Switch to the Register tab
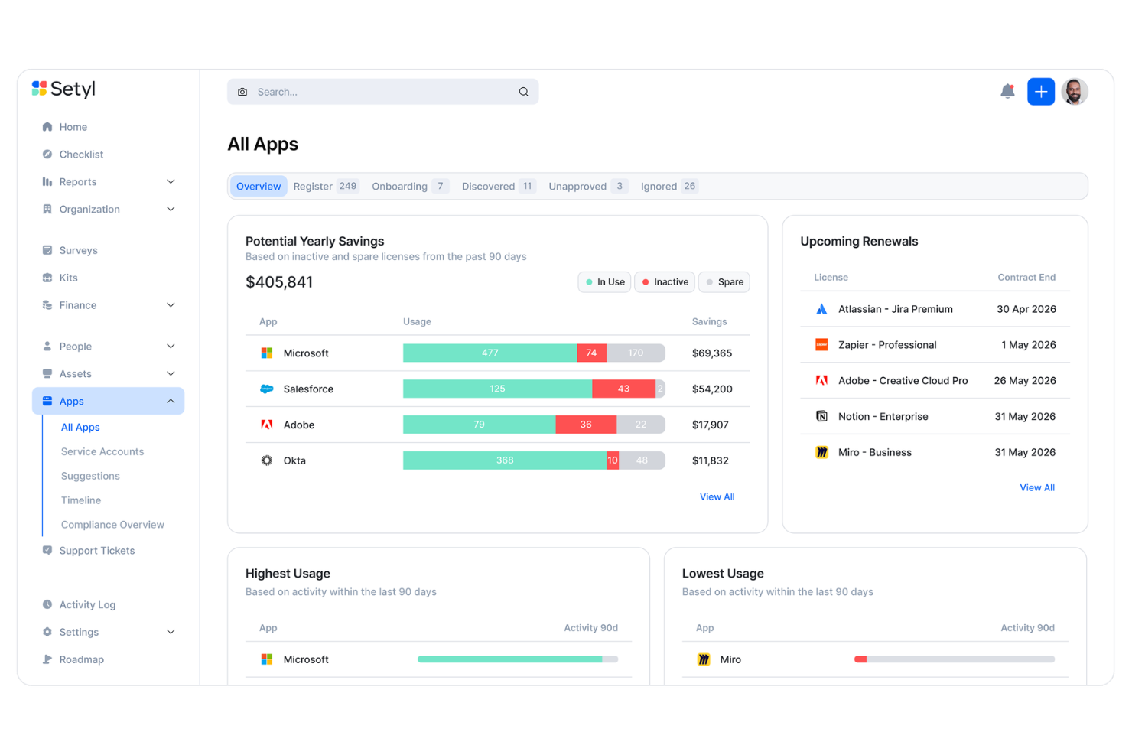The height and width of the screenshot is (755, 1132). pyautogui.click(x=326, y=187)
